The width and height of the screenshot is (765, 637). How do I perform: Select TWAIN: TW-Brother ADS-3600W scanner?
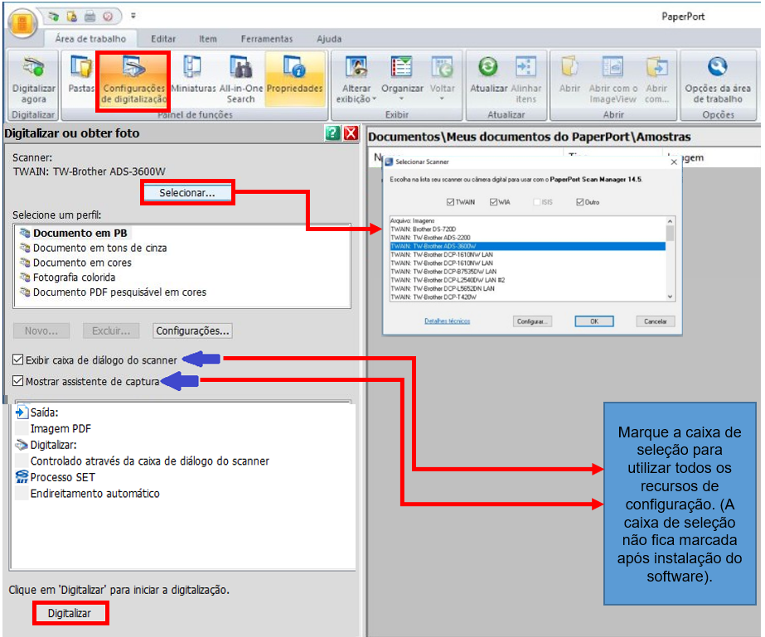tap(527, 246)
